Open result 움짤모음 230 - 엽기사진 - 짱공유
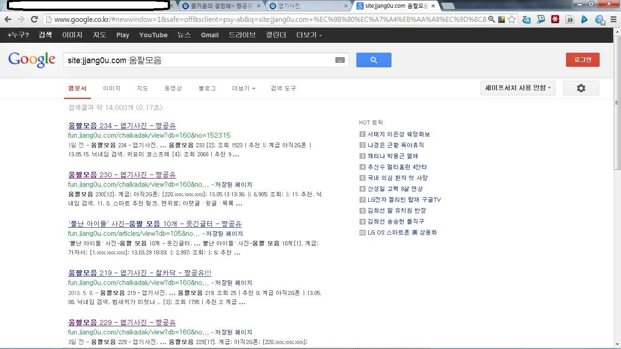Screen dimensions: 621x349 click(x=122, y=175)
